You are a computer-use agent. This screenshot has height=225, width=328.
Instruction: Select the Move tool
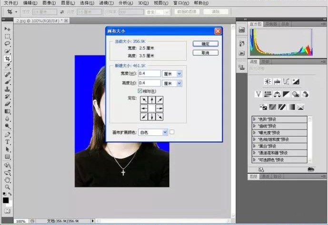tap(7, 28)
